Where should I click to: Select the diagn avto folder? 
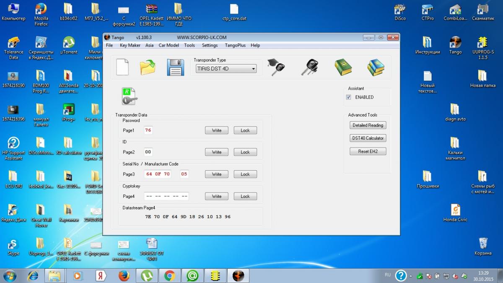(455, 112)
